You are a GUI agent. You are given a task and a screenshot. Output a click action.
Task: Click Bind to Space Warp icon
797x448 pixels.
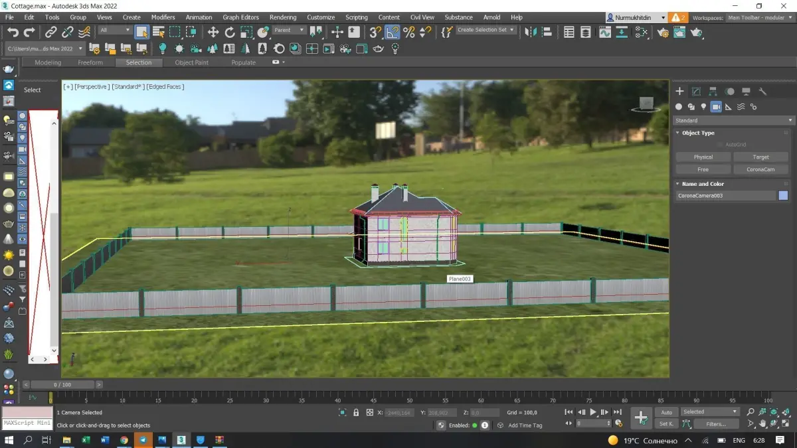[84, 32]
